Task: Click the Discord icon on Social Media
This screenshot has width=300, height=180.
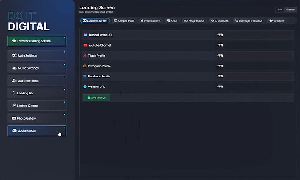Action: pos(14,130)
